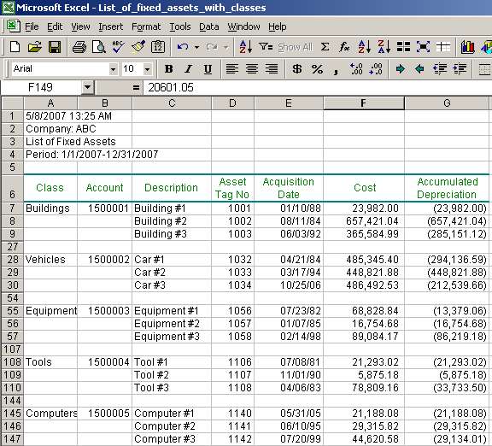Open the Data menu
The image size is (492, 446).
coord(209,26)
